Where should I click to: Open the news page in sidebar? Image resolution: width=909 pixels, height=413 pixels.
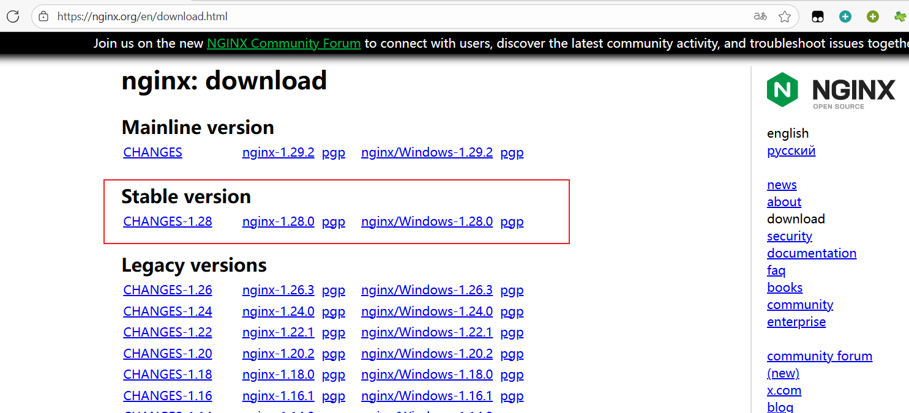[x=782, y=185]
